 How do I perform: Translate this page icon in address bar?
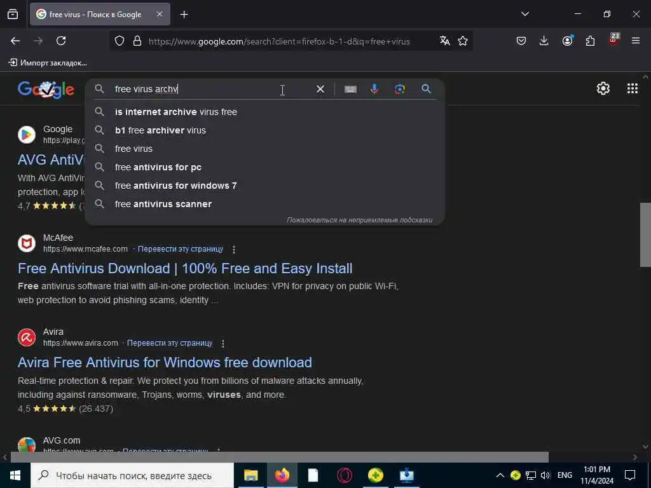[x=444, y=41]
